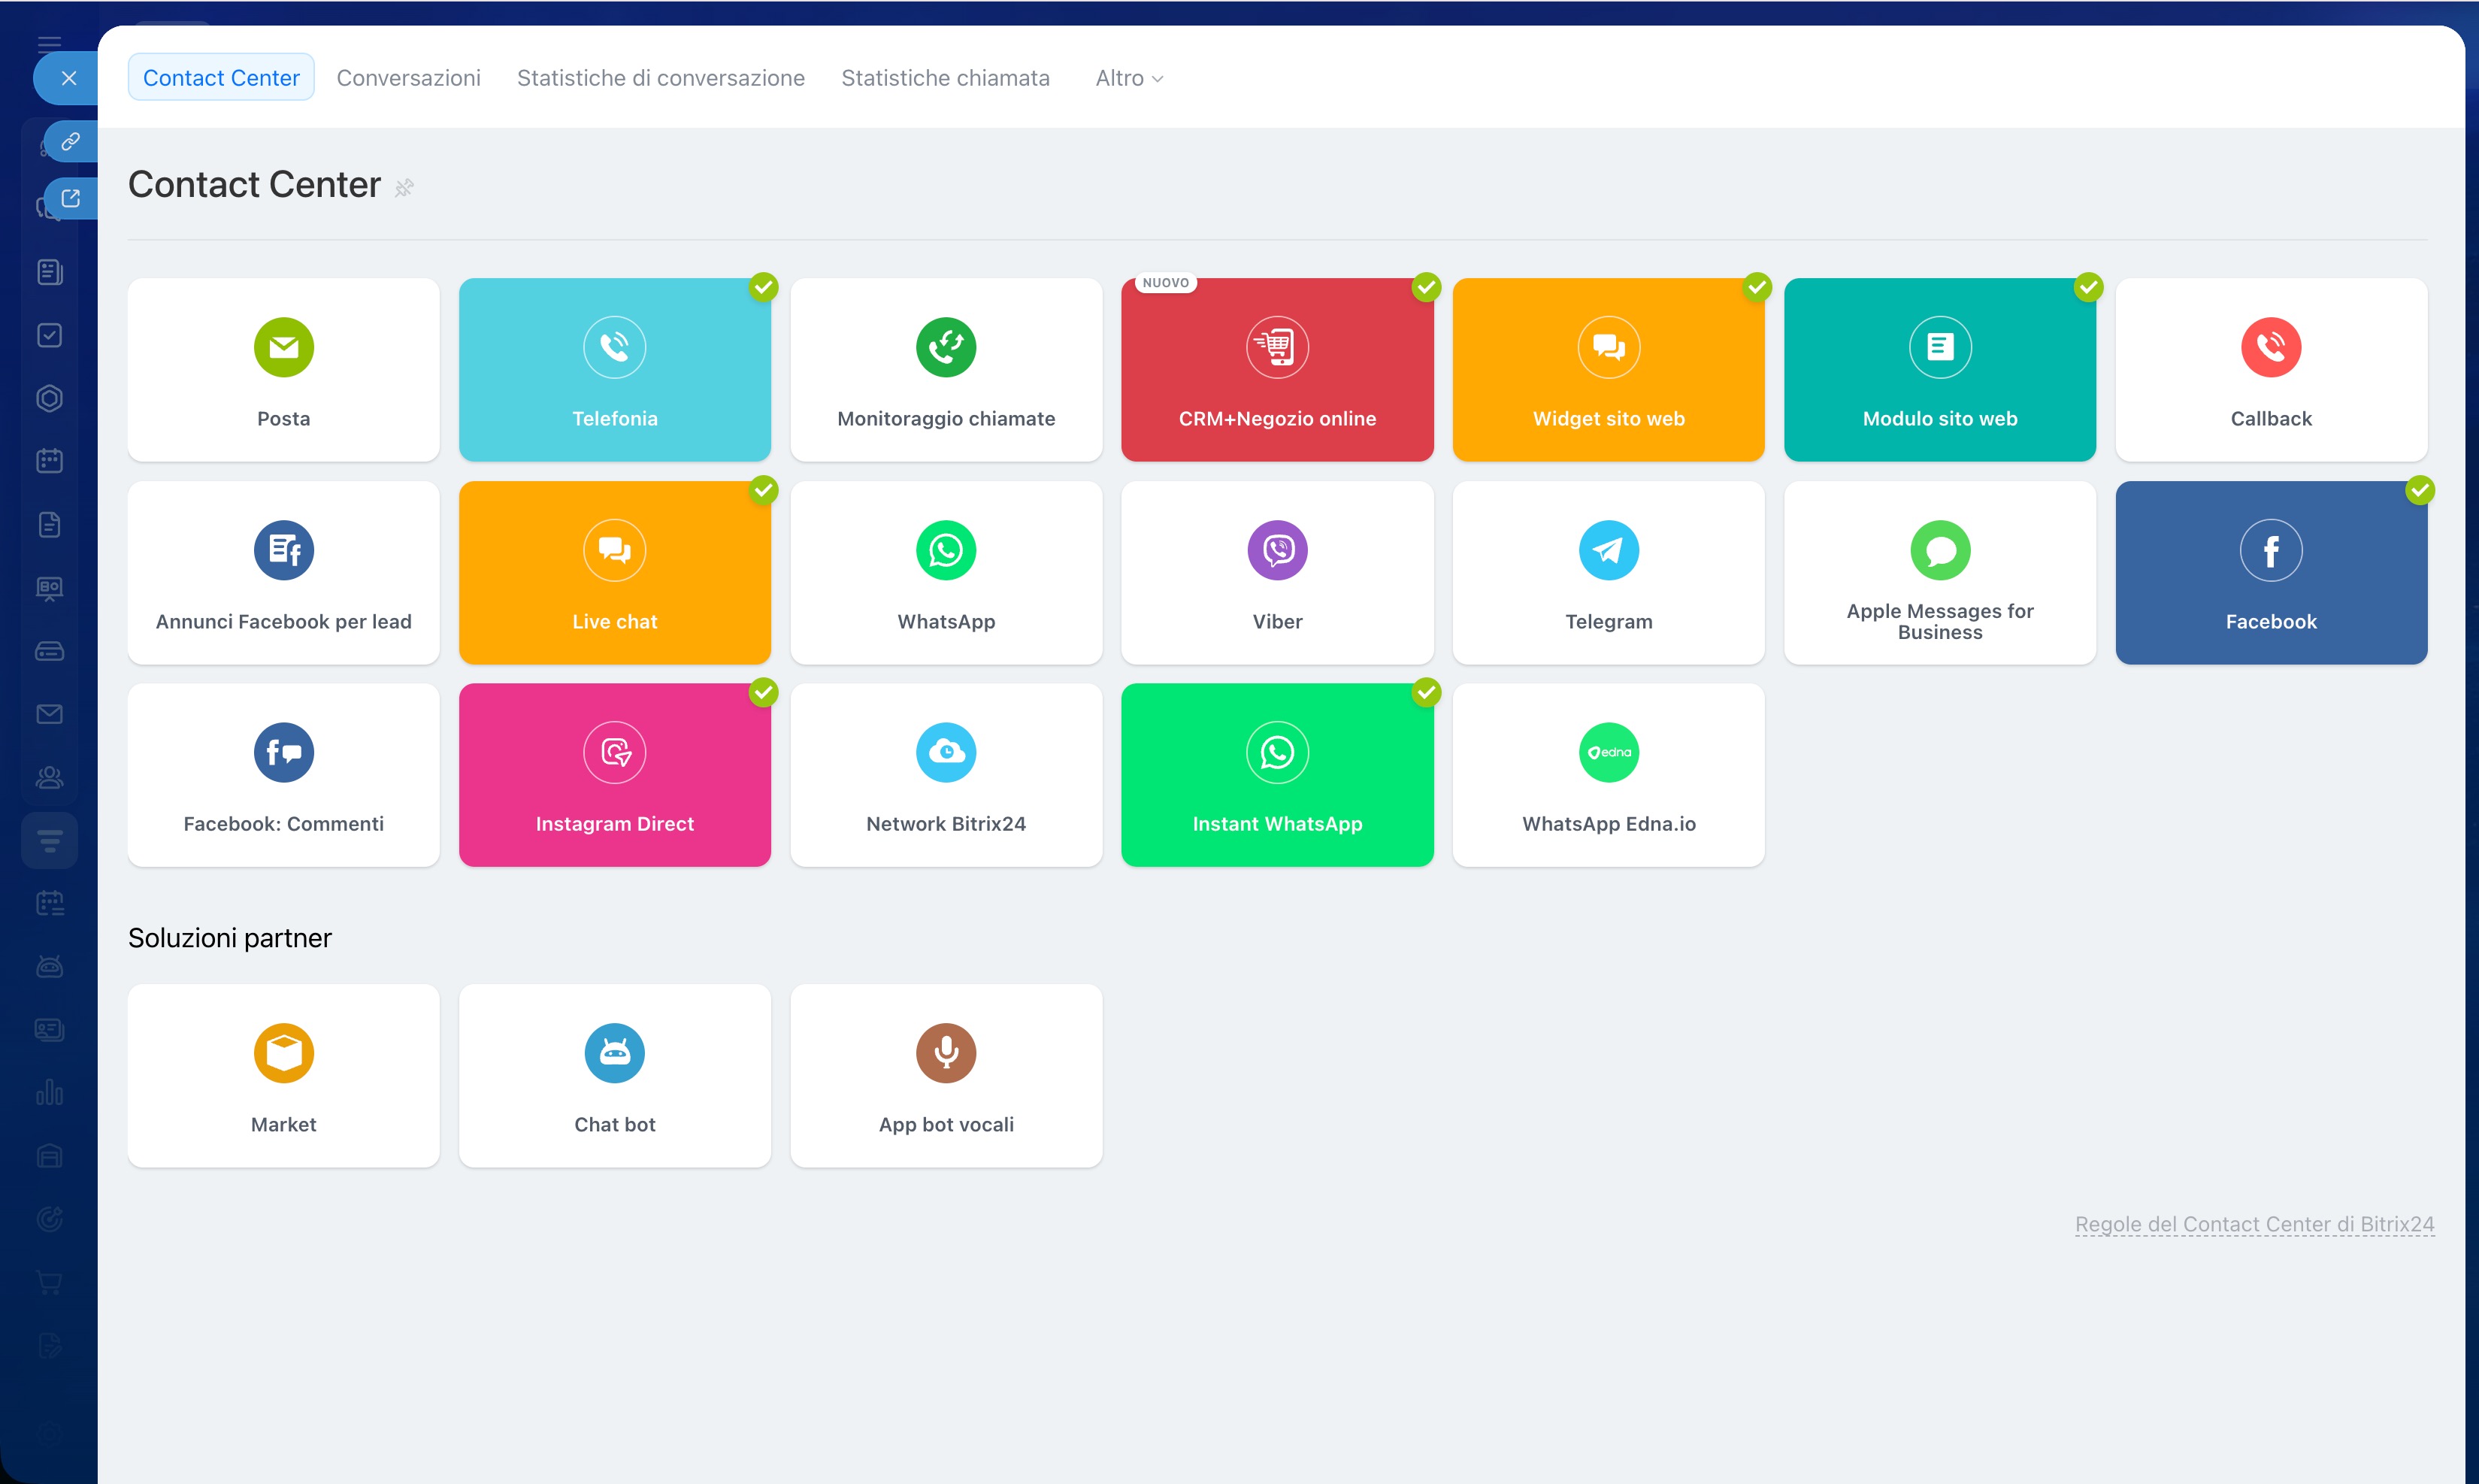Switch to the Conversazioni tab
2479x1484 pixels.
pos(408,78)
